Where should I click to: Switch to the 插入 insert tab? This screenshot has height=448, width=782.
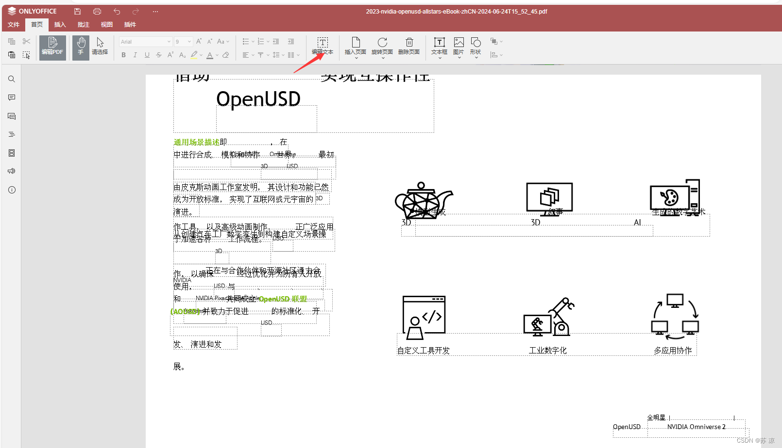60,25
